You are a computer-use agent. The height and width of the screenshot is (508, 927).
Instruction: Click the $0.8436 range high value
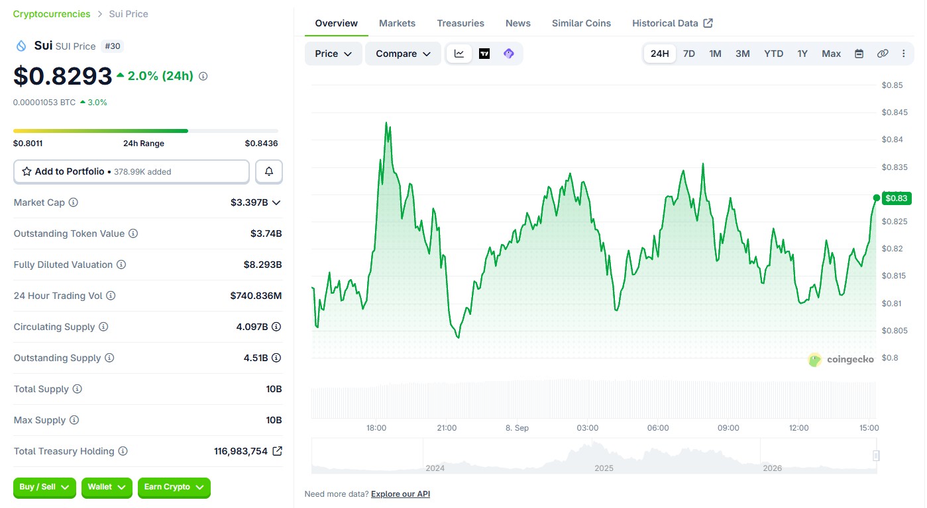[x=262, y=144]
